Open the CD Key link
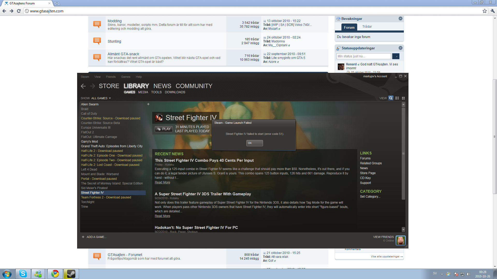The image size is (497, 279). click(x=365, y=178)
